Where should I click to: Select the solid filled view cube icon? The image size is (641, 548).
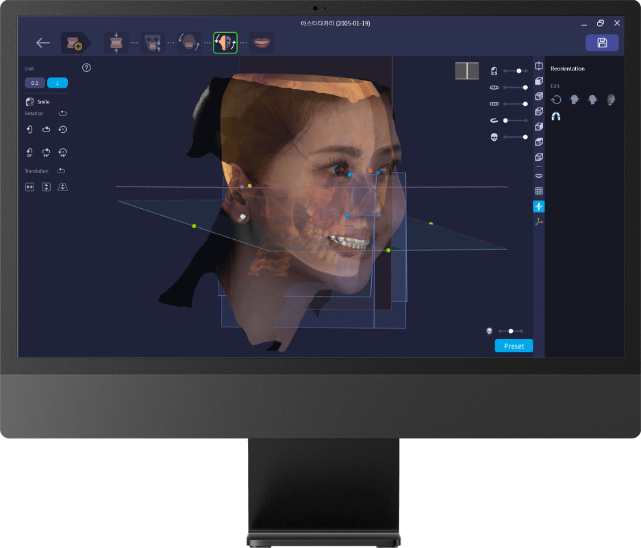539,81
